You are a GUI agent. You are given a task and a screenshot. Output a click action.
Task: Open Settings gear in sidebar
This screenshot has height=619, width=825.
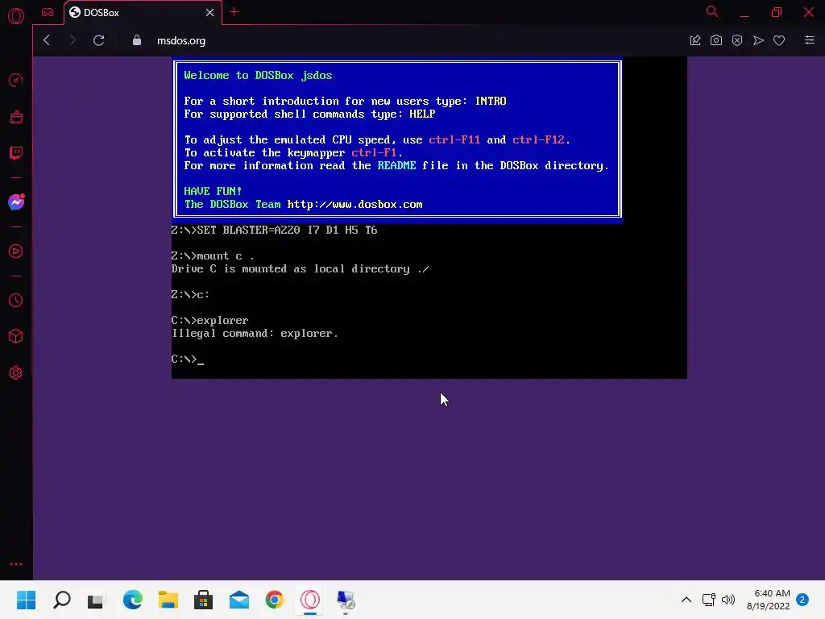pyautogui.click(x=16, y=372)
